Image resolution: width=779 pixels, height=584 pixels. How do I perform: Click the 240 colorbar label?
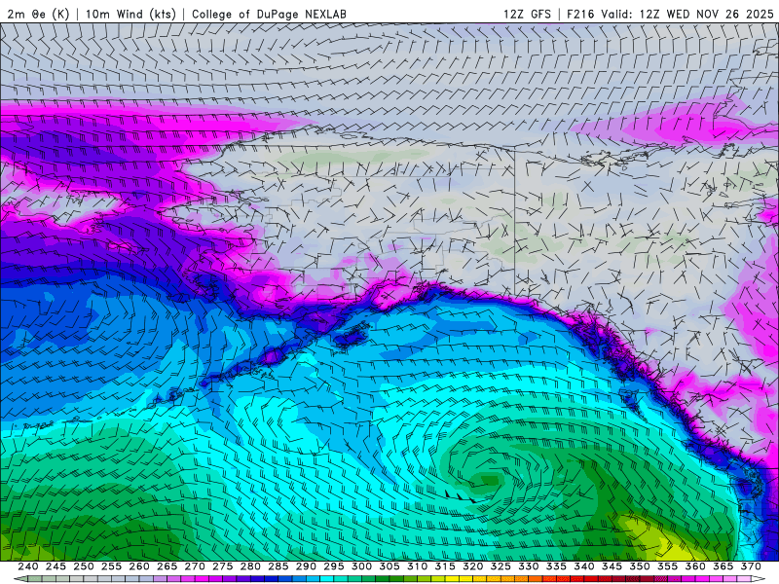[x=28, y=566]
